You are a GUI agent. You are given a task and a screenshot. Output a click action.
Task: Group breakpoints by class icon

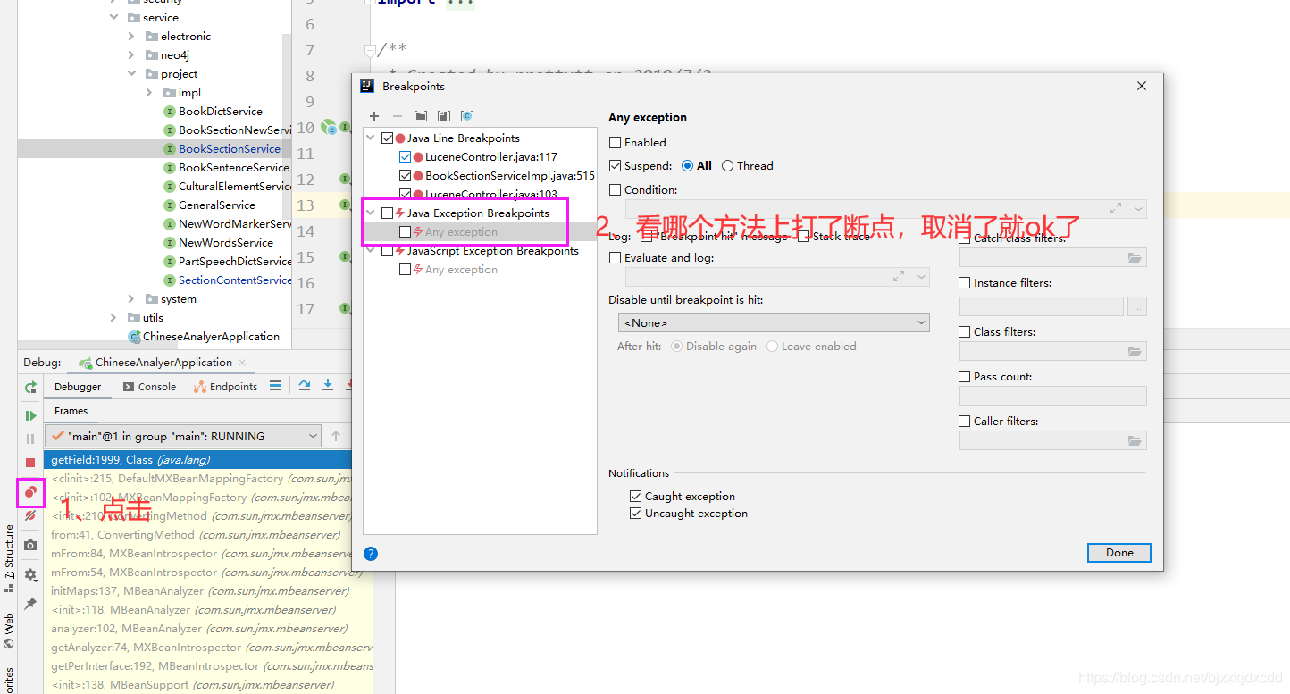tap(467, 116)
